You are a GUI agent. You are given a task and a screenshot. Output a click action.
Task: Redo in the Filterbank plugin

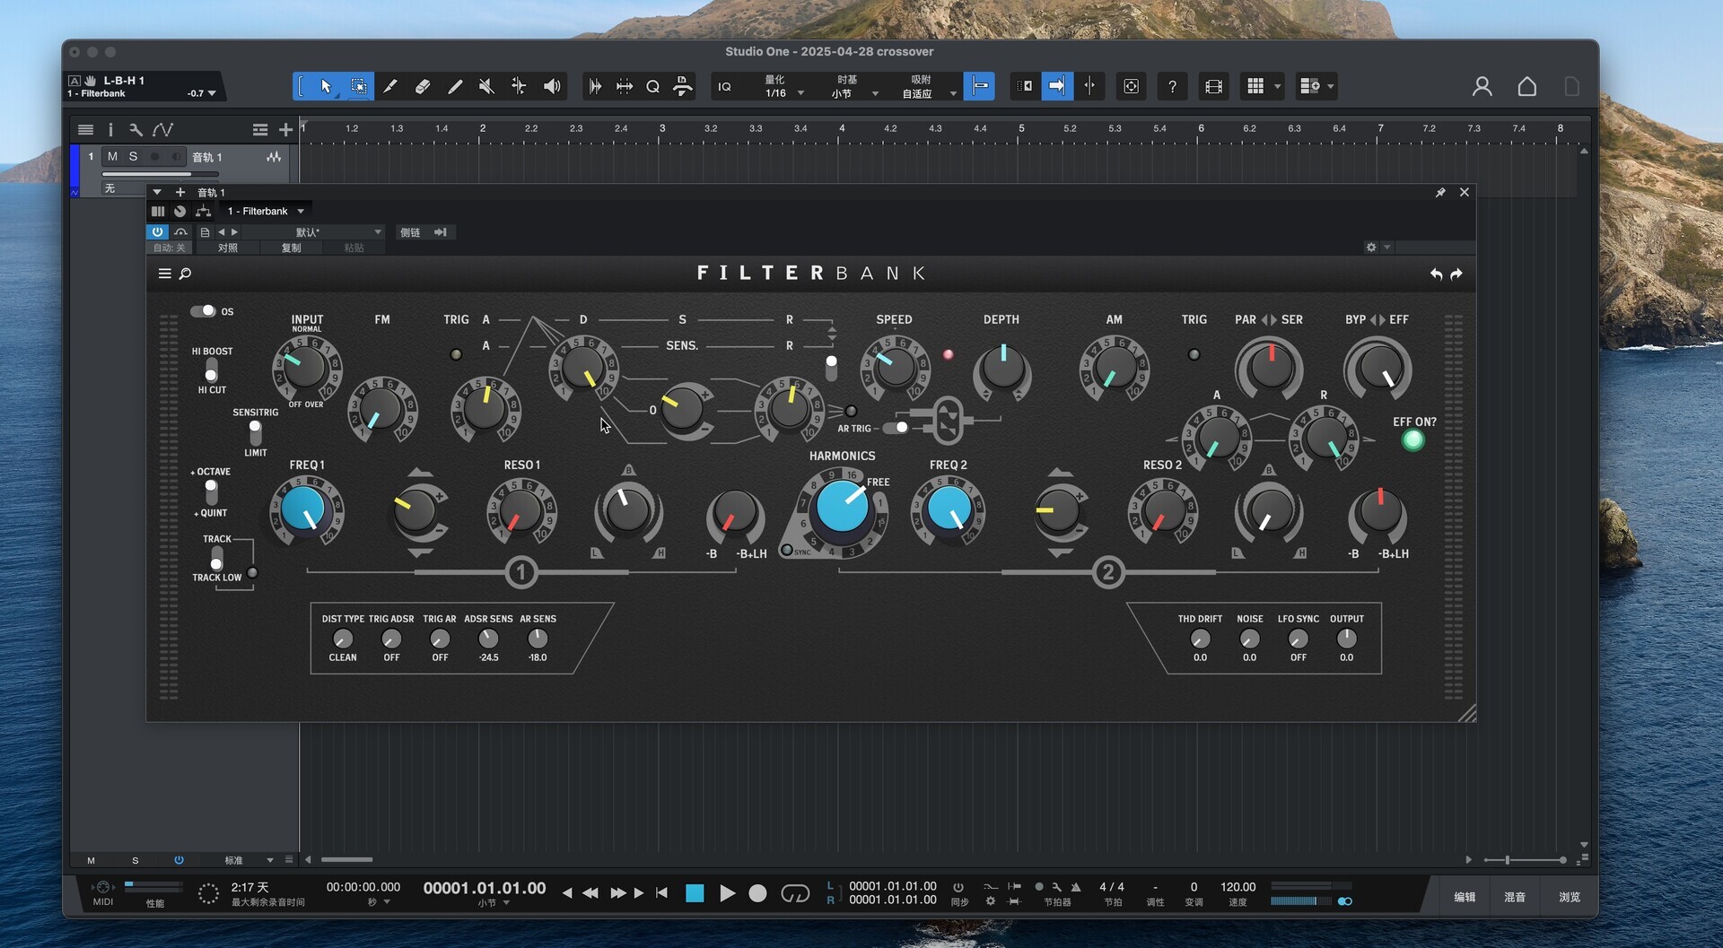[1456, 274]
